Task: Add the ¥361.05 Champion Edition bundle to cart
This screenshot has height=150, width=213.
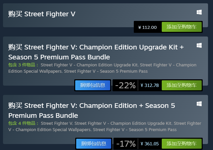Action: tap(182, 144)
